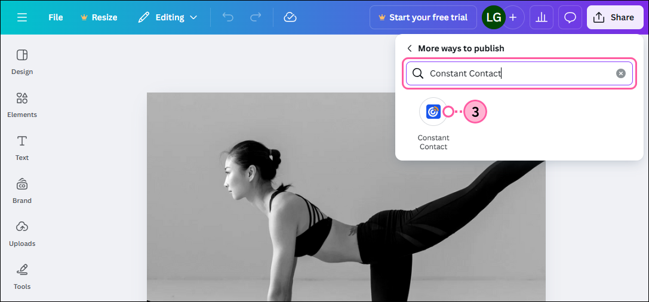Redo the last action

coord(256,17)
